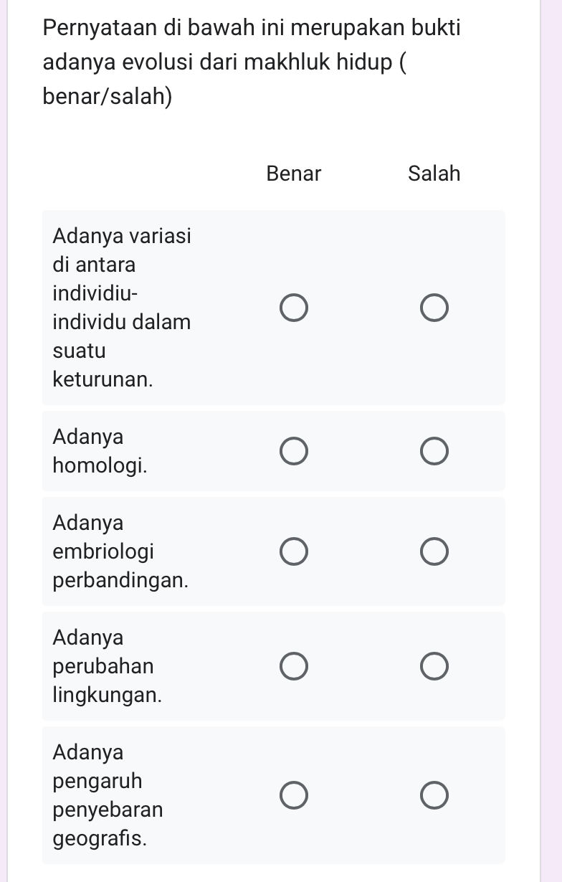This screenshot has height=882, width=562.
Task: Click the 'Adanya embriologi perbandingan' row label
Action: pyautogui.click(x=120, y=551)
